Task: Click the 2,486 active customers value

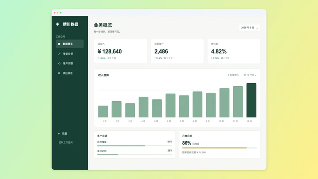Action: (x=161, y=51)
